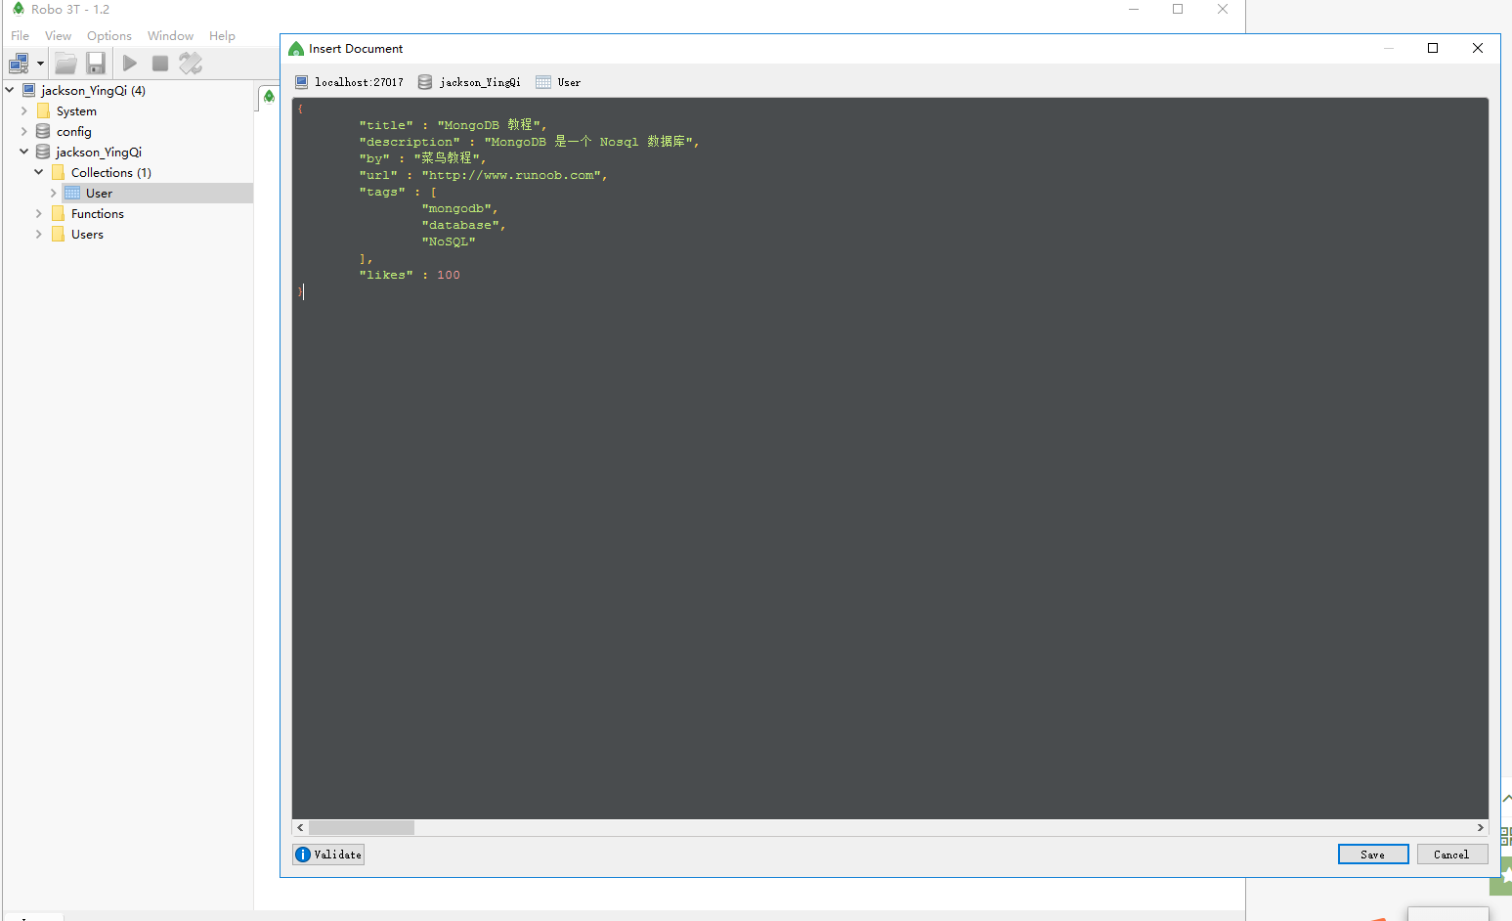
Task: Click the "description" line in the editor
Action: pyautogui.click(x=530, y=142)
